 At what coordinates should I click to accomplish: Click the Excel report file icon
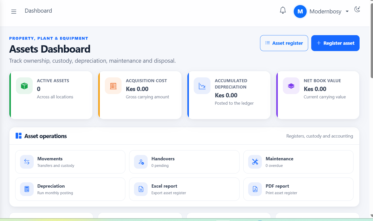pos(141,189)
